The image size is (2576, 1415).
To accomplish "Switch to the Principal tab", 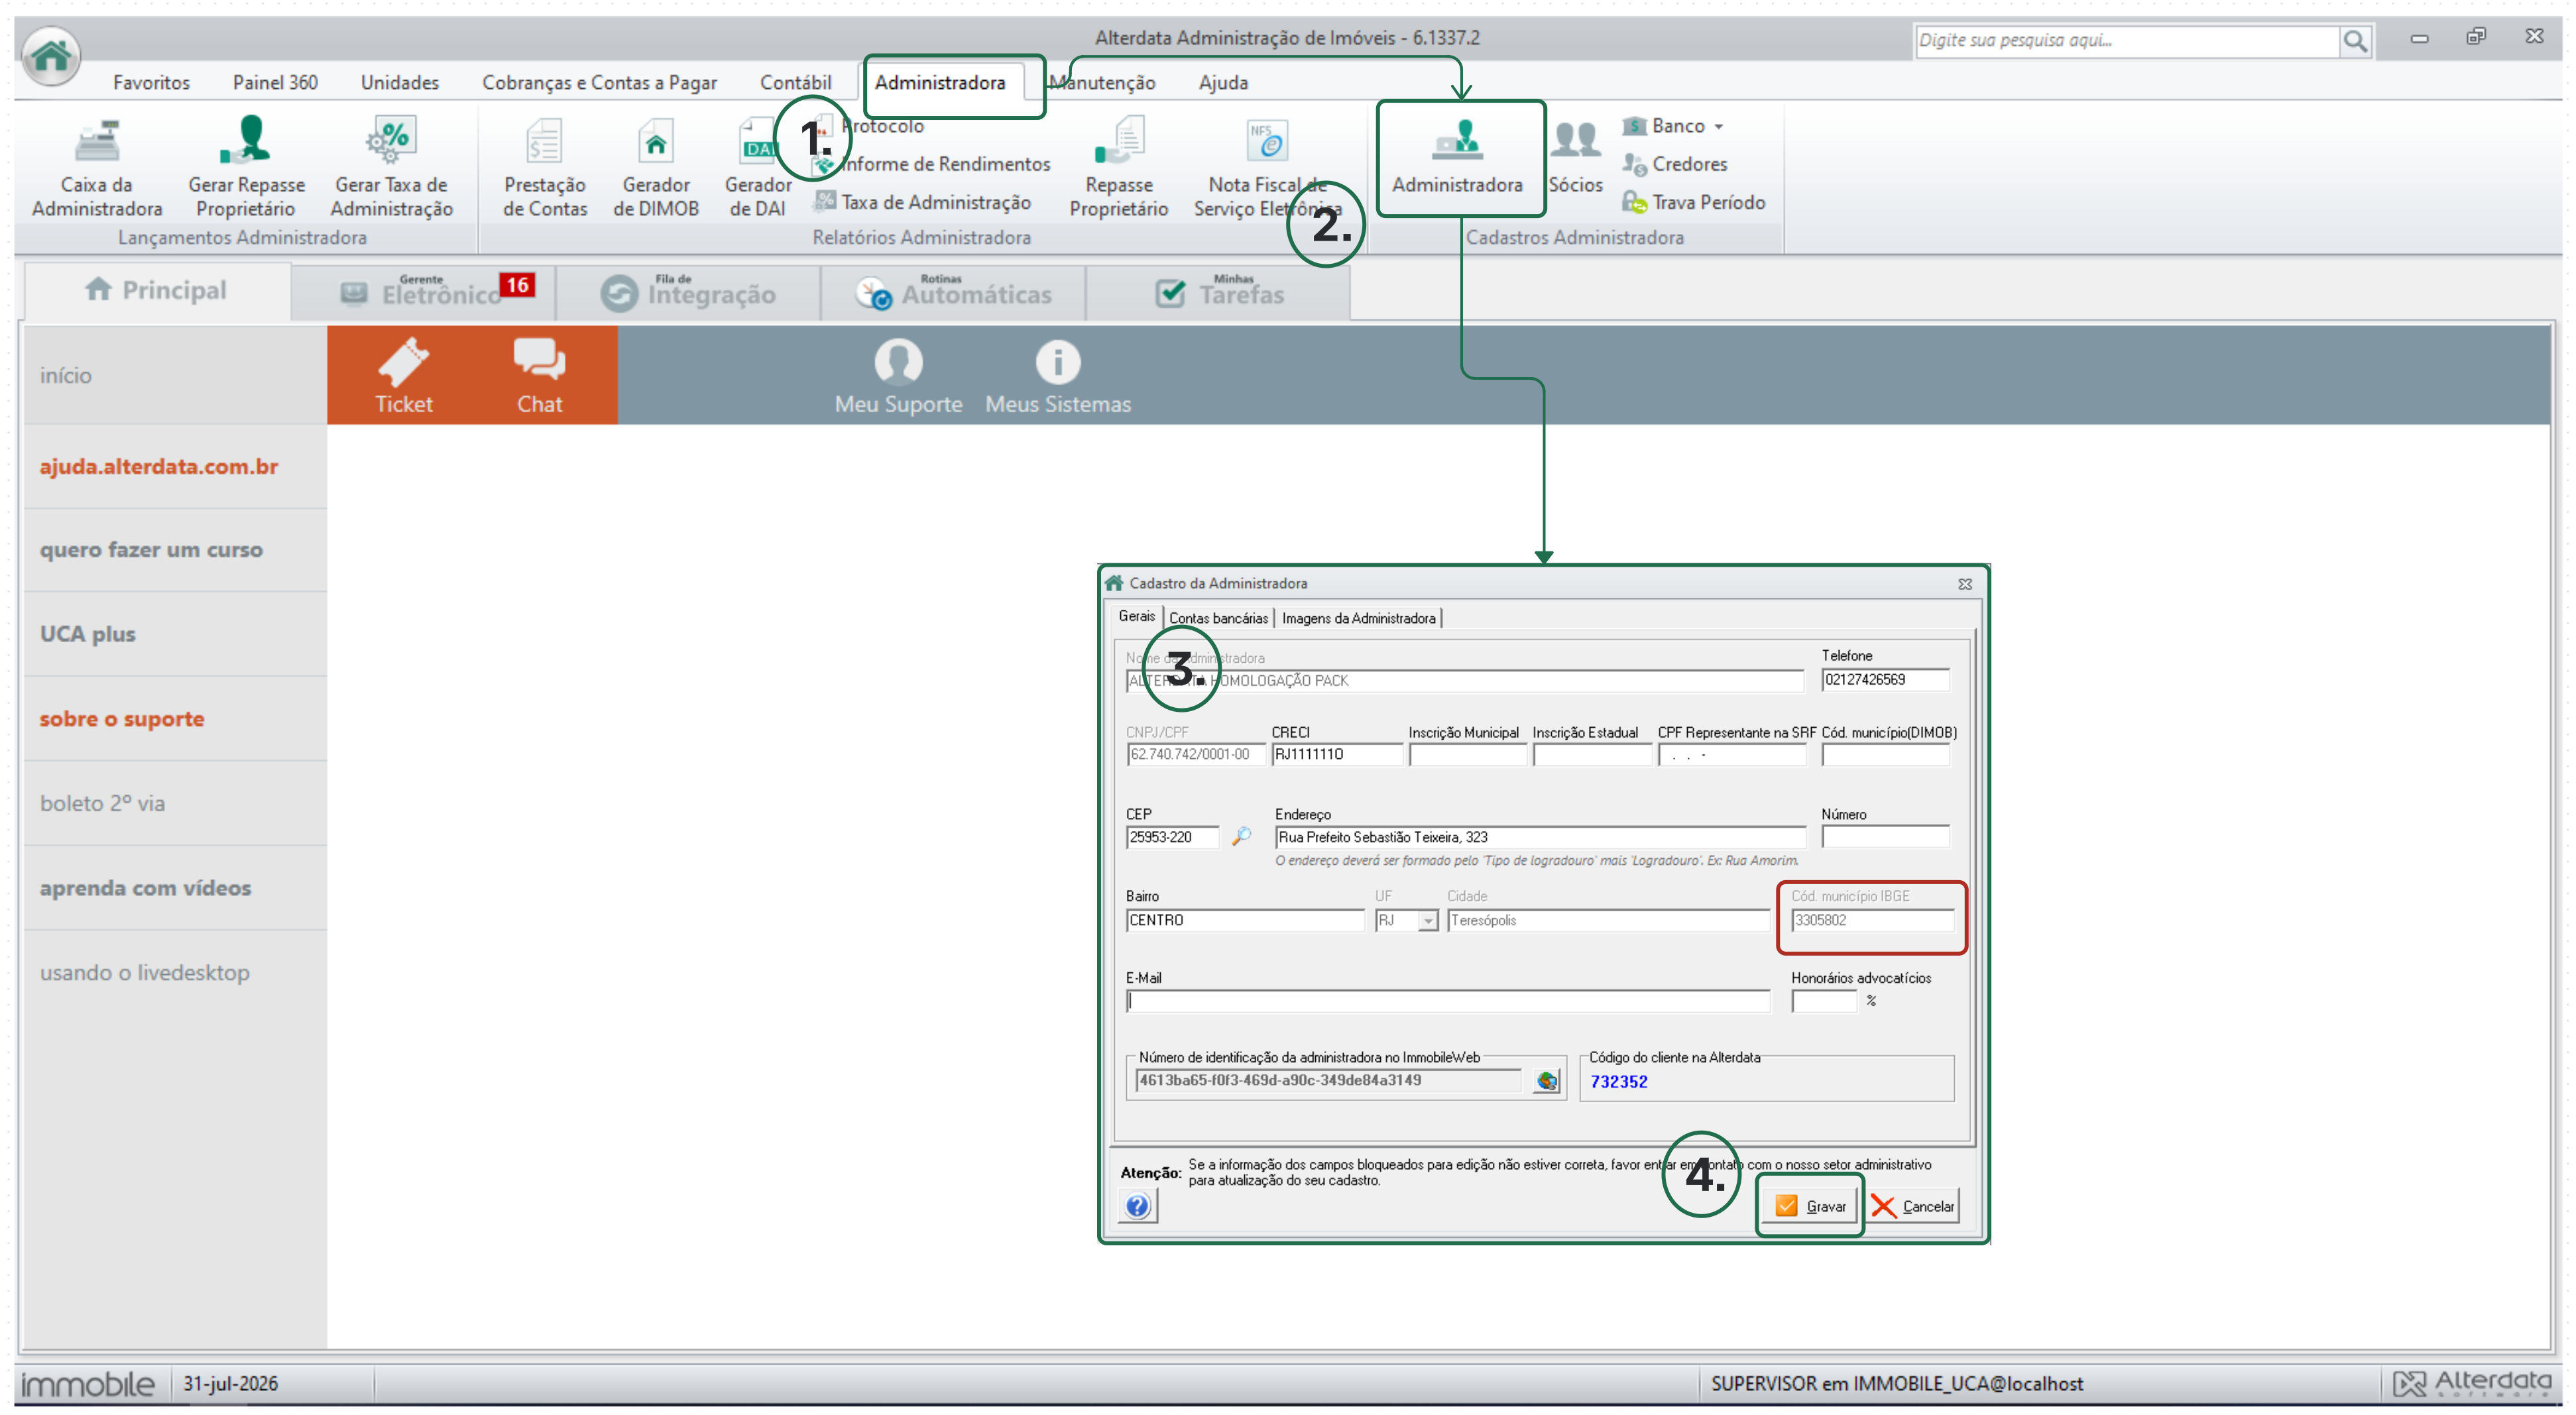I will (x=157, y=291).
